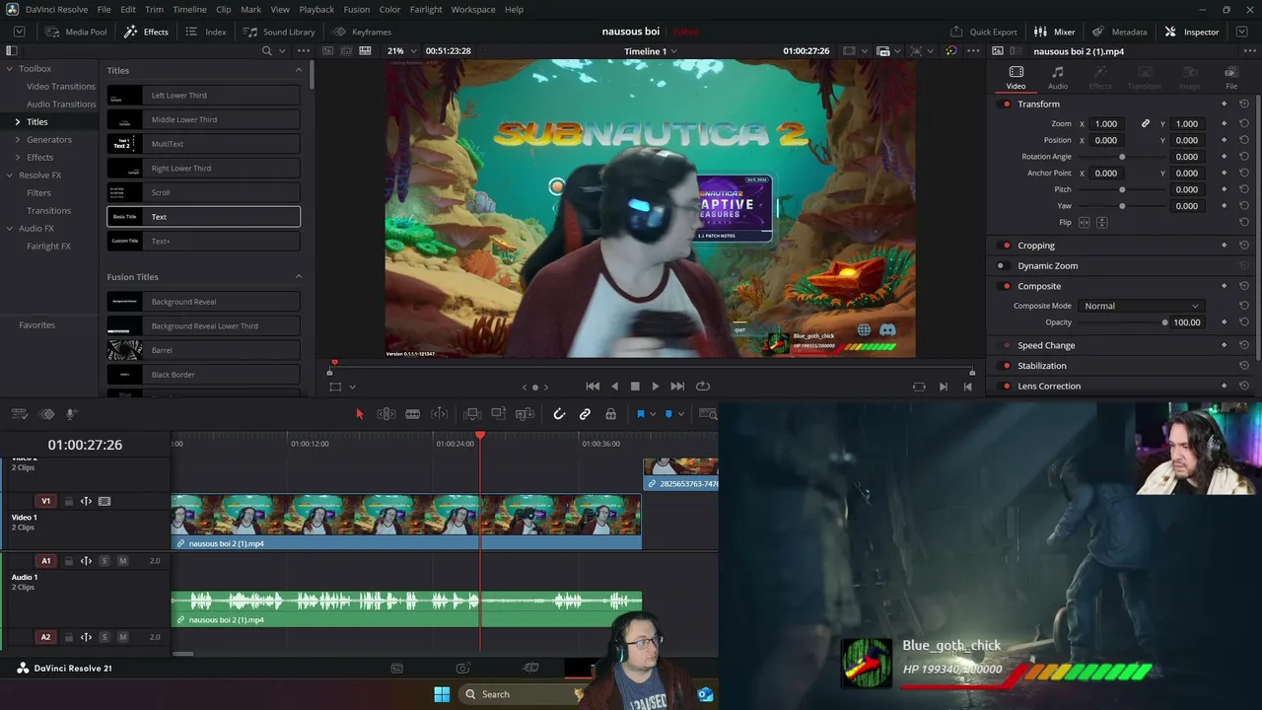
Task: Adjust the Opacity slider handle
Action: click(1164, 322)
